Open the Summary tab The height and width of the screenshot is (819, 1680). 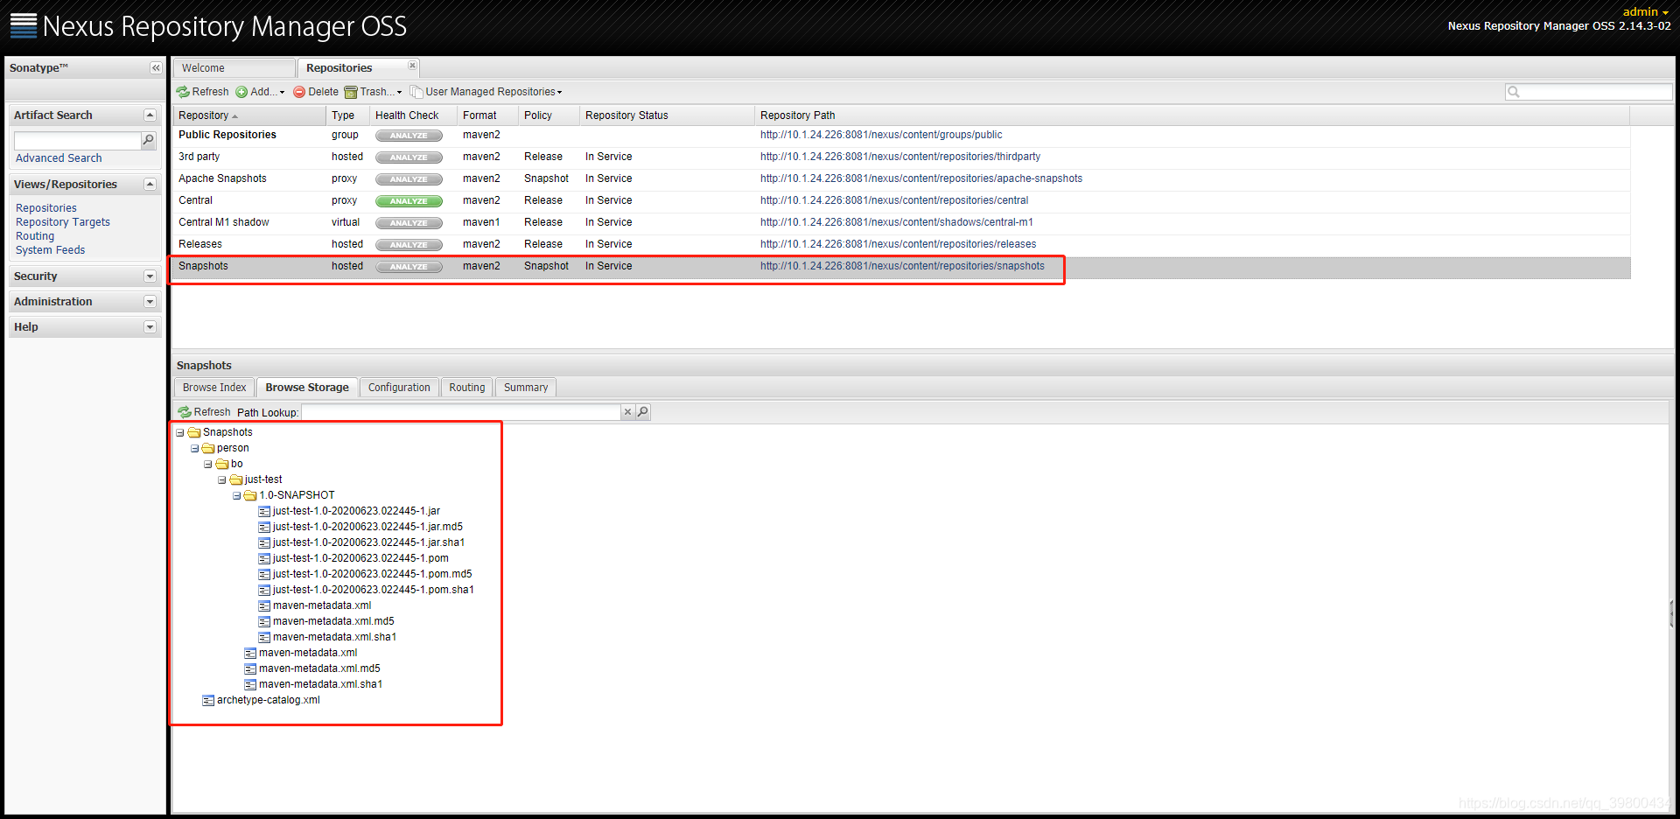[526, 388]
